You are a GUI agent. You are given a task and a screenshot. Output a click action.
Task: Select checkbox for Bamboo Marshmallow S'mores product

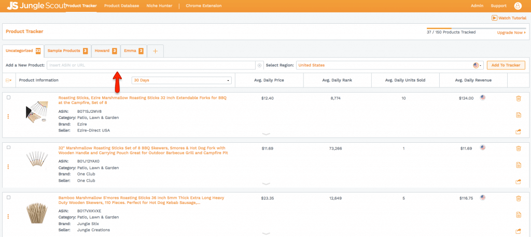[8, 198]
